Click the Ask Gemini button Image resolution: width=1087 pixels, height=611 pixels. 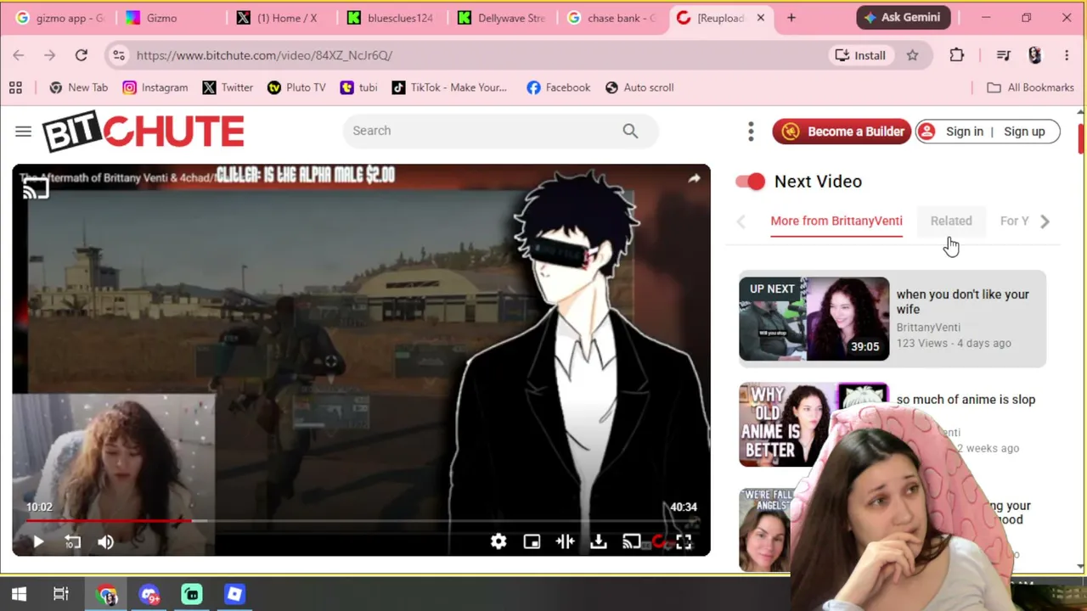[904, 18]
